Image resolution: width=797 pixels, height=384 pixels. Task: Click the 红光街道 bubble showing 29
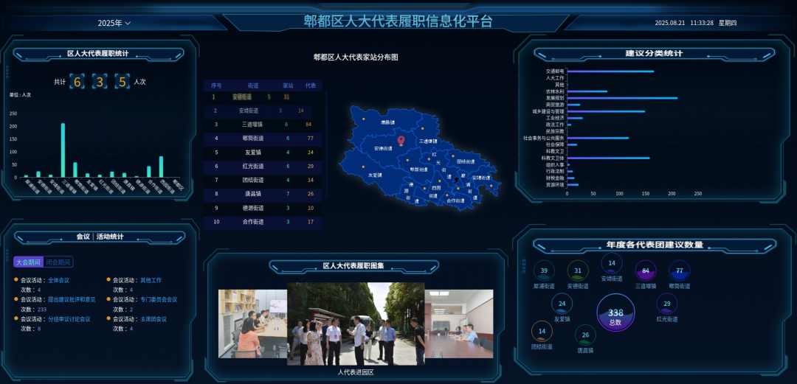pyautogui.click(x=667, y=304)
